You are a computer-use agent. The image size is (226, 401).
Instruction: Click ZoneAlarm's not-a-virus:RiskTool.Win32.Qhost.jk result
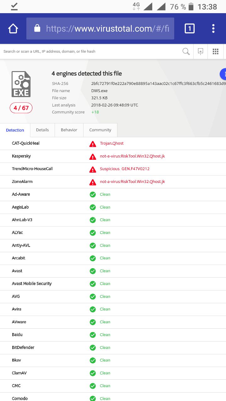(132, 182)
